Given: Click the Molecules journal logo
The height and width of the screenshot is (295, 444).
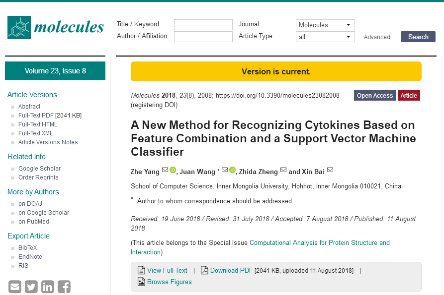Looking at the screenshot, I should pos(56,28).
